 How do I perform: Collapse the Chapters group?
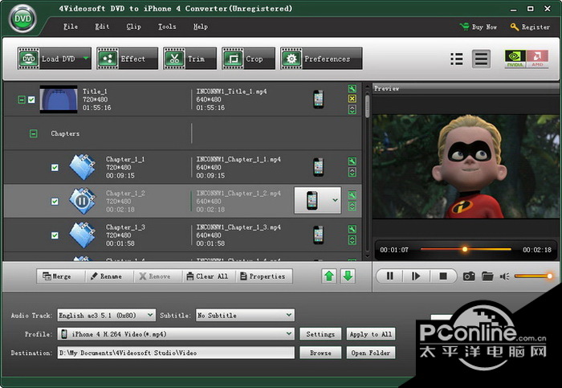[34, 134]
